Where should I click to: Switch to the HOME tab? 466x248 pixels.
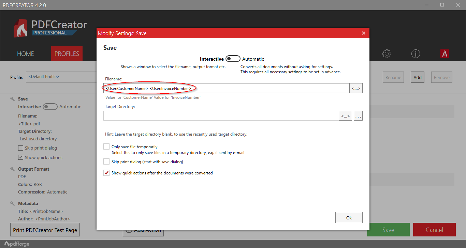(25, 53)
